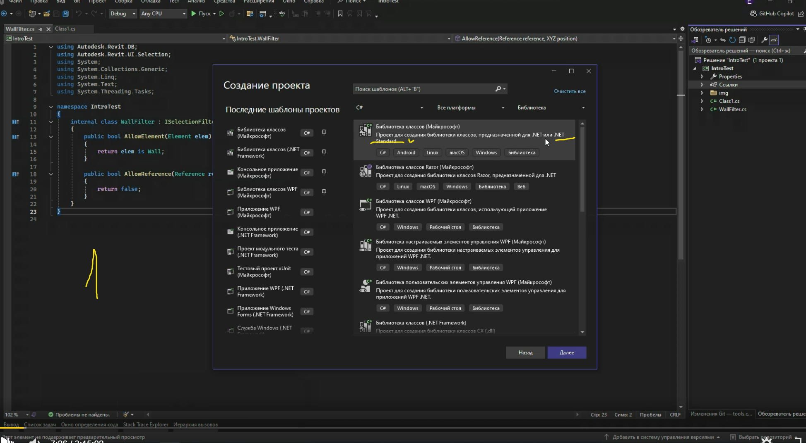806x443 pixels.
Task: Open the Вывод tab at the bottom
Action: click(11, 424)
